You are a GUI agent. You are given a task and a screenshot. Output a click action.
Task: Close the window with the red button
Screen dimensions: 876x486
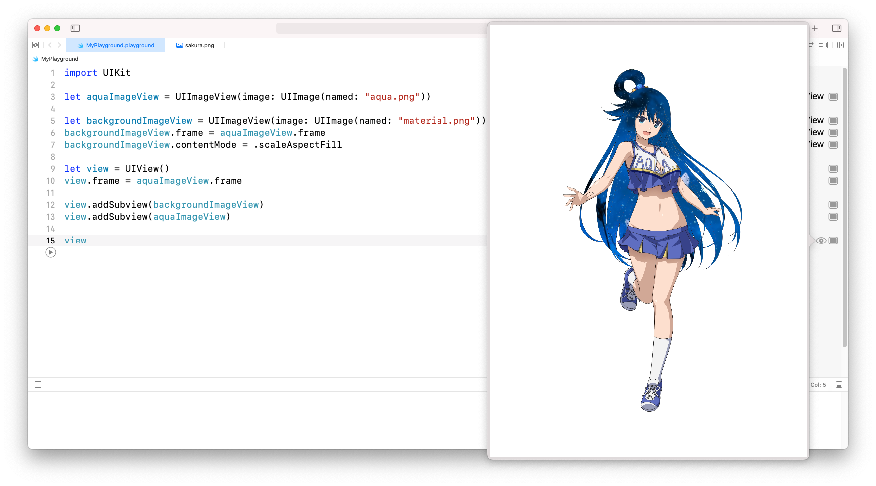tap(37, 28)
